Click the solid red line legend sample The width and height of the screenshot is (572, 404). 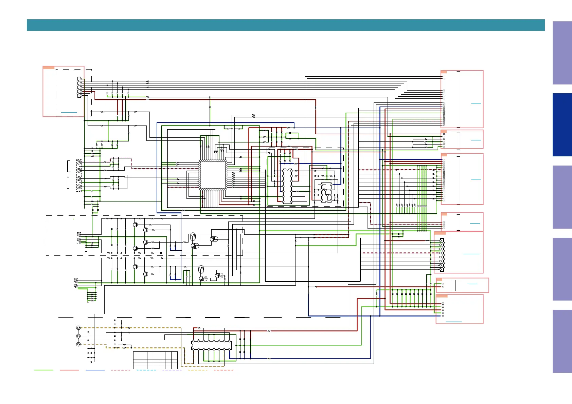click(x=69, y=370)
